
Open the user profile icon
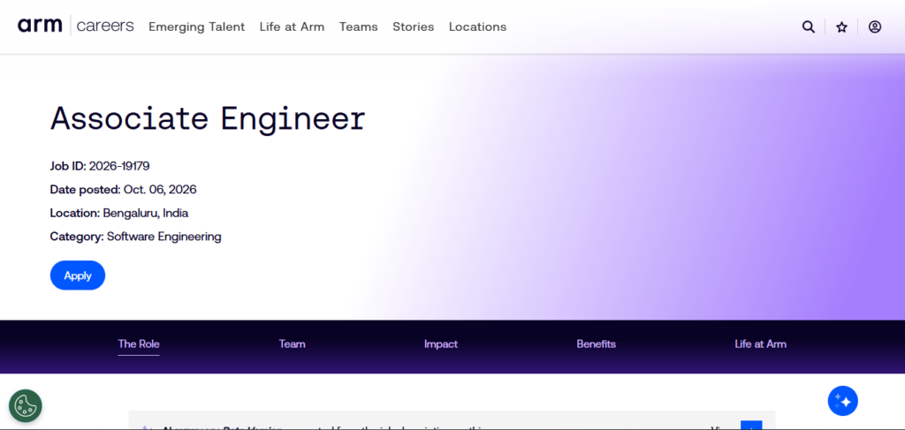(x=875, y=26)
